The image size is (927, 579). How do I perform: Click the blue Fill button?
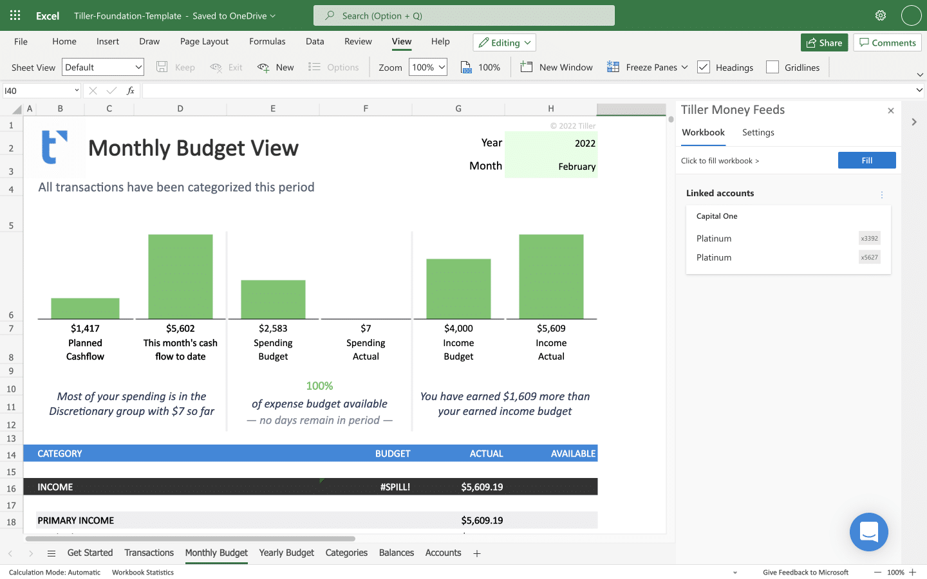point(866,160)
